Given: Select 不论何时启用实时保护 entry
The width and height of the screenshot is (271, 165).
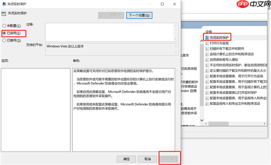Looking at the screenshot, I should pyautogui.click(x=238, y=65).
